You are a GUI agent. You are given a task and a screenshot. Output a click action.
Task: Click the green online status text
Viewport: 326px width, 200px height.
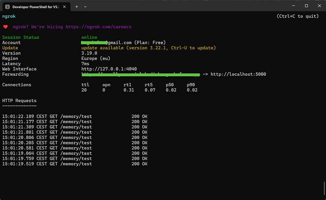[x=89, y=37]
